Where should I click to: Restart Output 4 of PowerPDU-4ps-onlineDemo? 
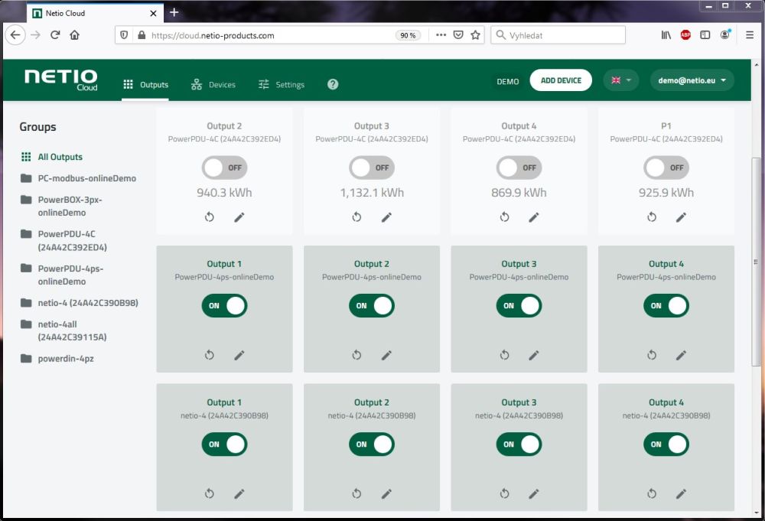pyautogui.click(x=652, y=355)
